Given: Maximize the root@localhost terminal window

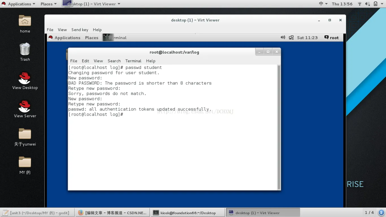Looking at the screenshot, I should (x=268, y=52).
